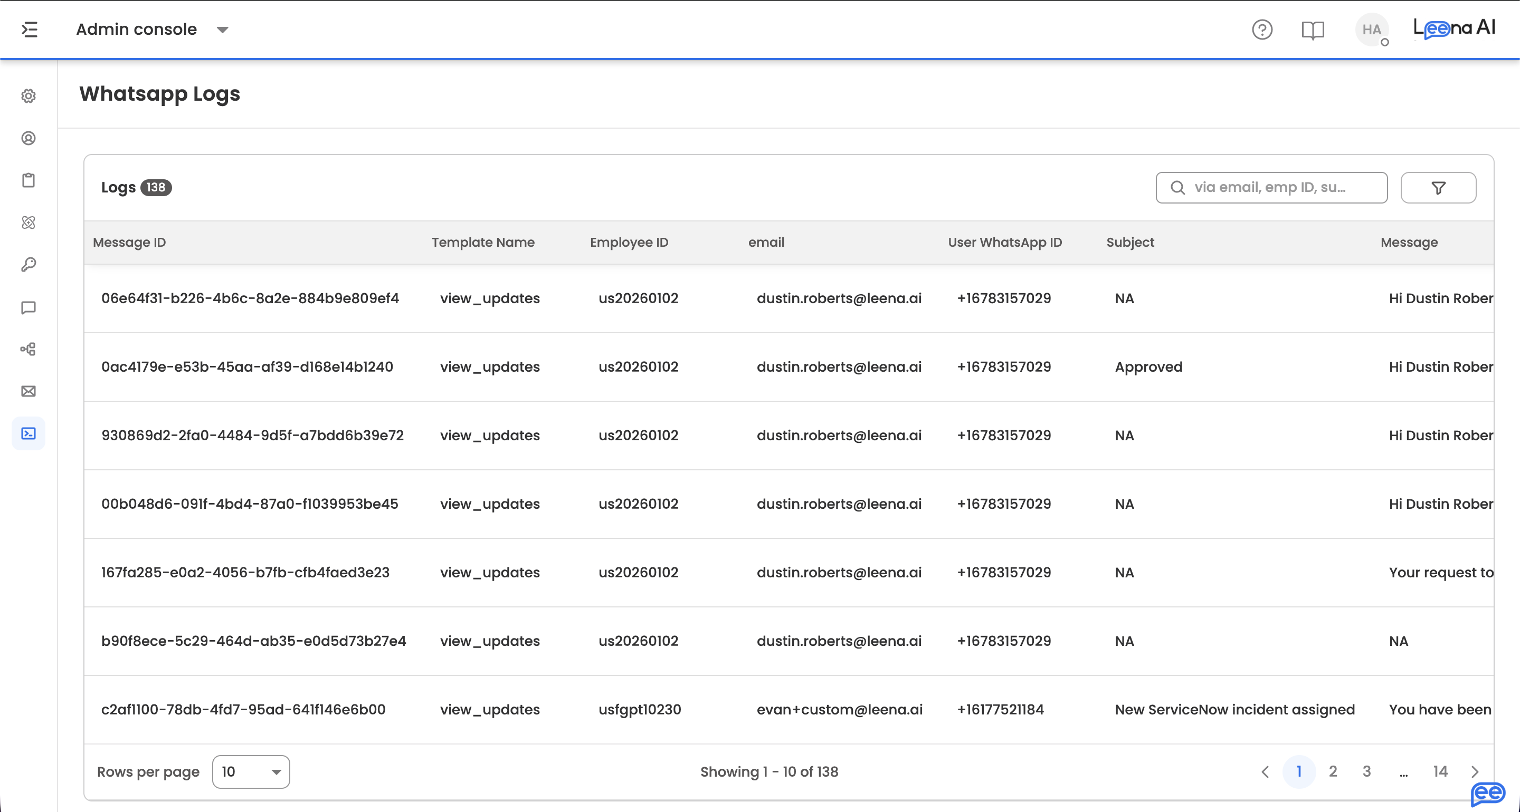This screenshot has height=812, width=1520.
Task: Select message ID b90f8ece-5c29-464d-ab35-e0d5d73b27e4
Action: tap(254, 641)
